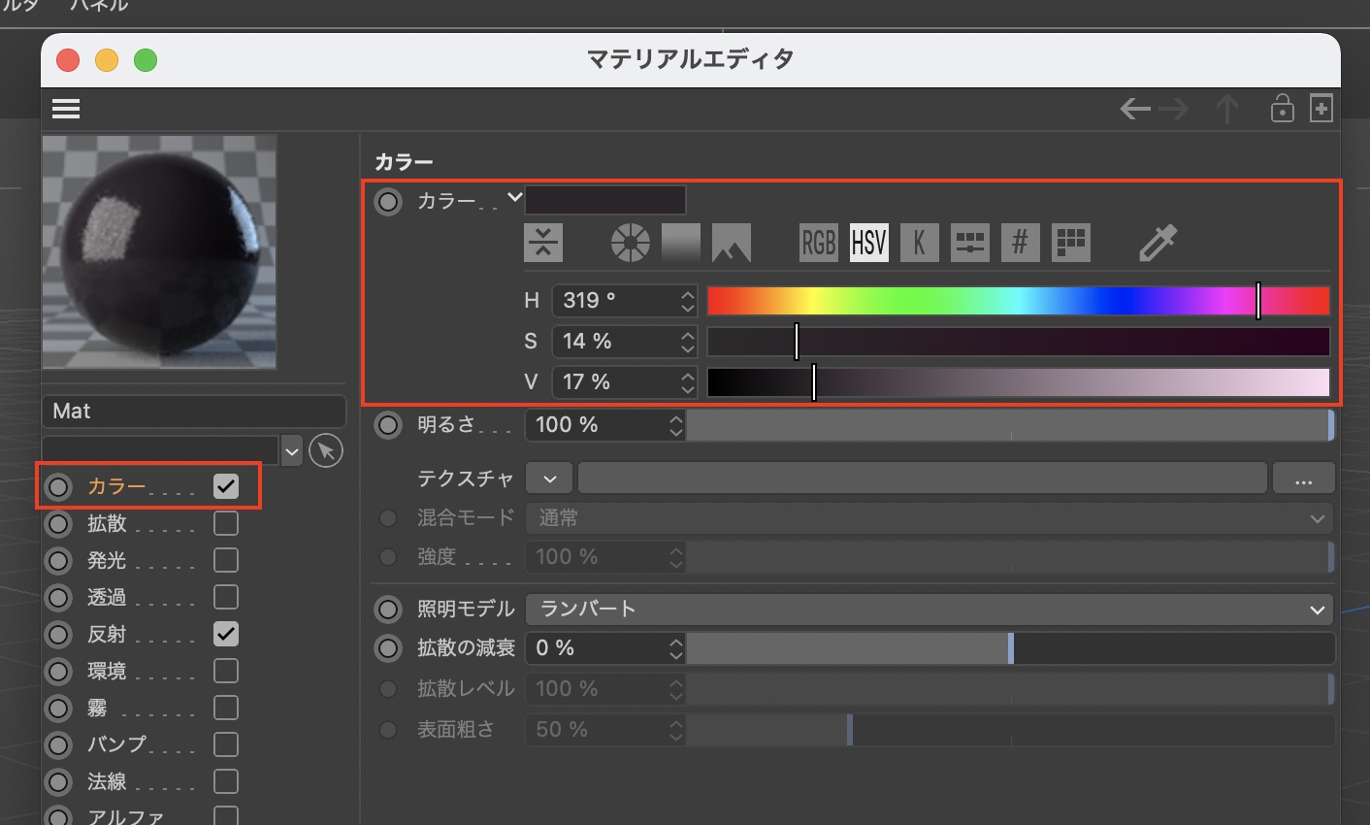Open the 照明モデル dropdown set to ランバート
The height and width of the screenshot is (825, 1370).
pos(929,610)
